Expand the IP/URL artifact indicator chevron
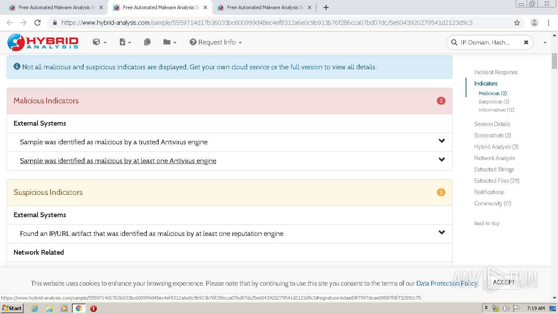 coord(442,232)
